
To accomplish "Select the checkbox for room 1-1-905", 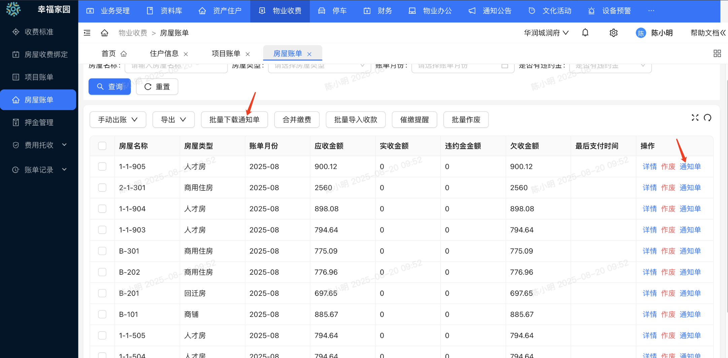I will (x=102, y=167).
